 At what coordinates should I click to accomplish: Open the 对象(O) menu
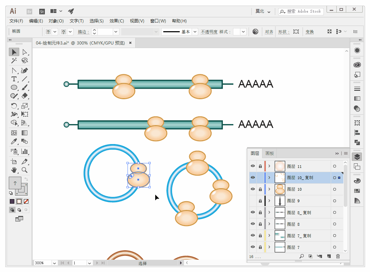click(56, 21)
